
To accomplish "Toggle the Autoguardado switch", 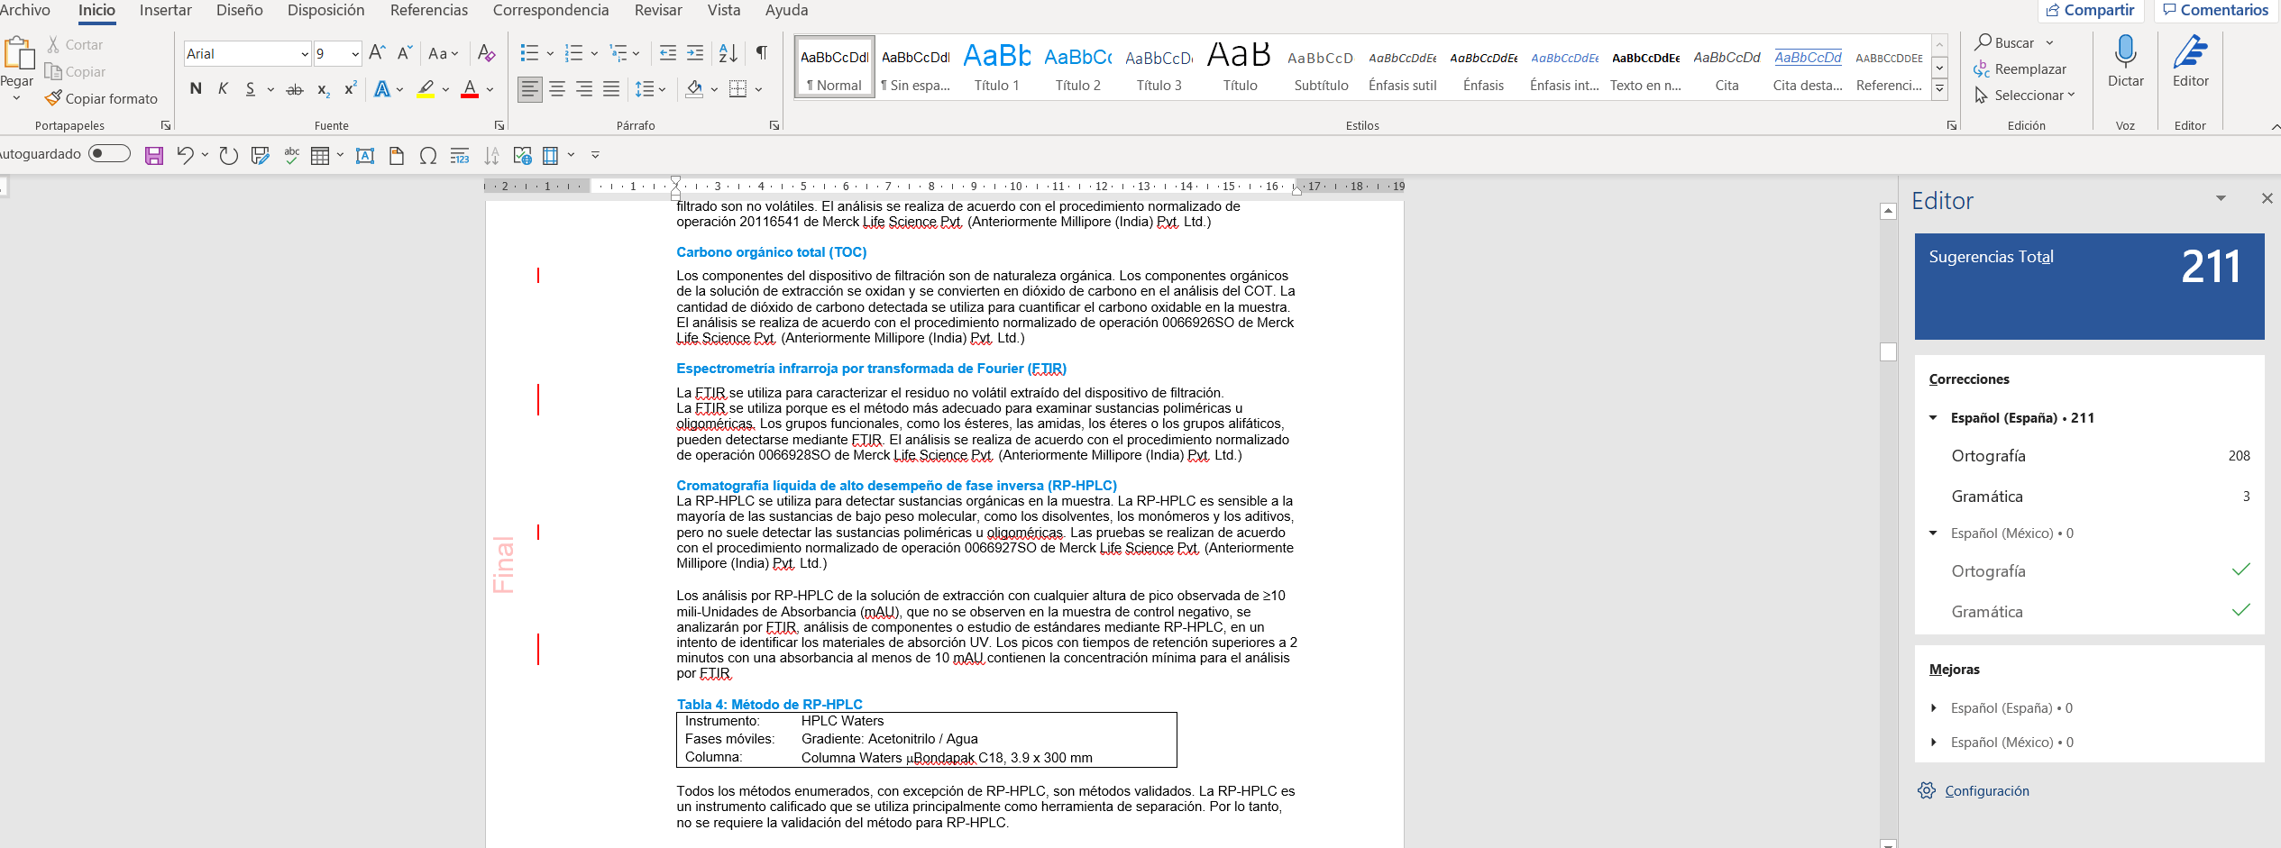I will click(109, 154).
